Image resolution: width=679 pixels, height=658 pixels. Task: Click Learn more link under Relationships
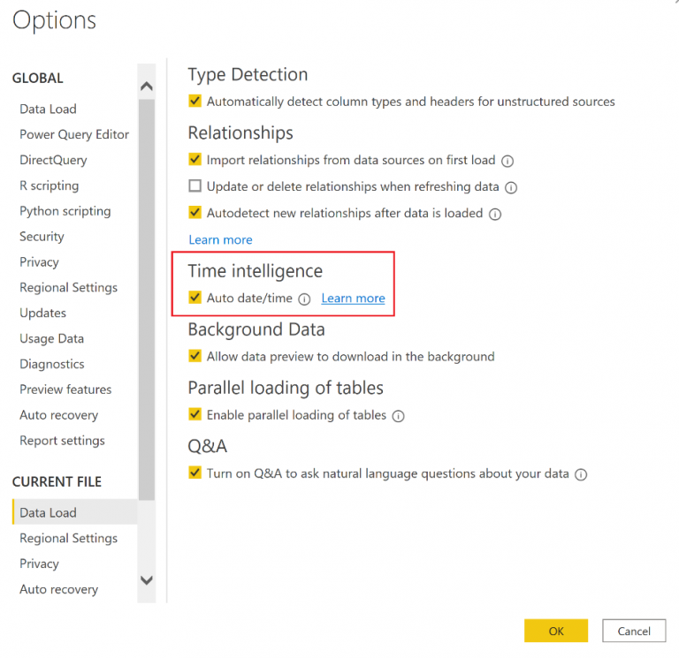220,239
